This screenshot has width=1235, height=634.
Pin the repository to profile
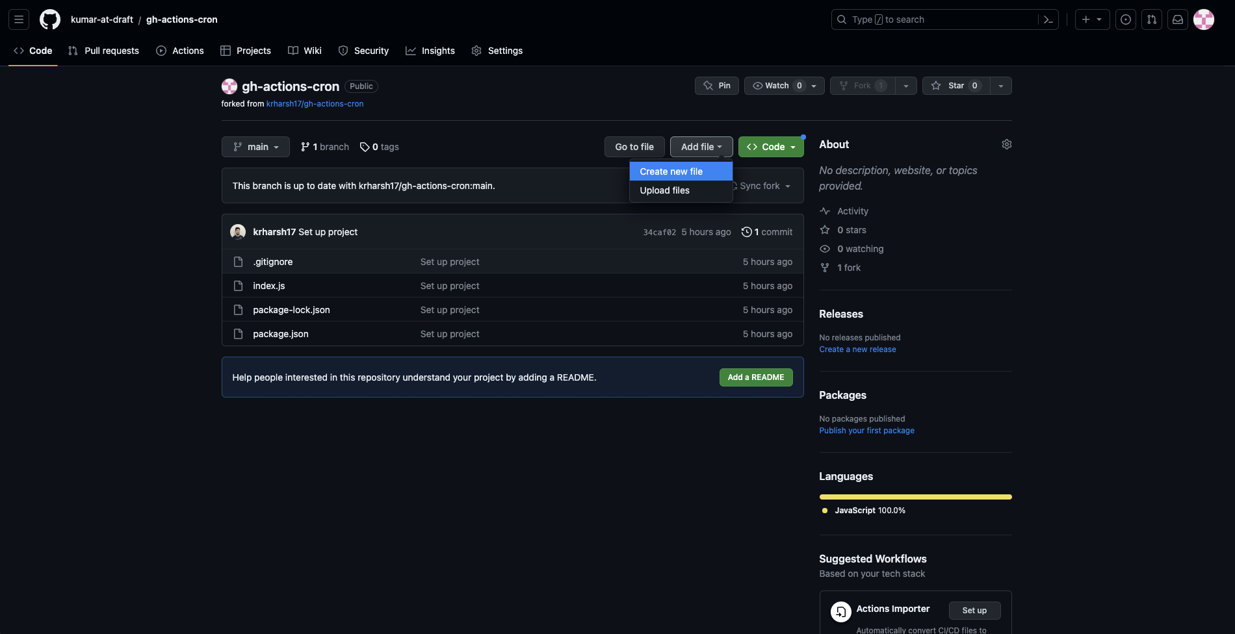click(x=716, y=86)
